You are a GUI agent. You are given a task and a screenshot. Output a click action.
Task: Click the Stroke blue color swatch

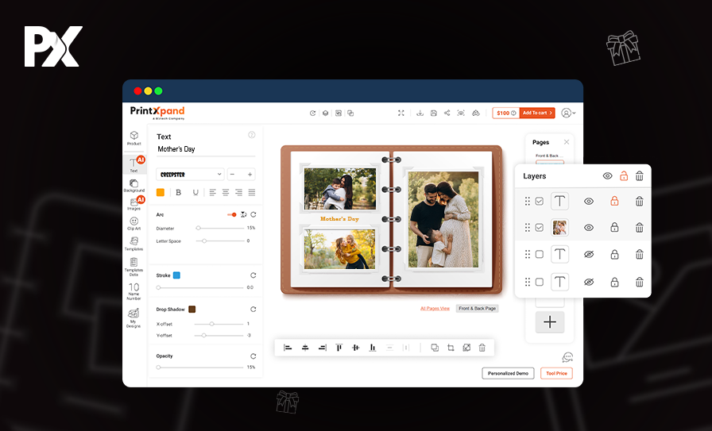176,275
